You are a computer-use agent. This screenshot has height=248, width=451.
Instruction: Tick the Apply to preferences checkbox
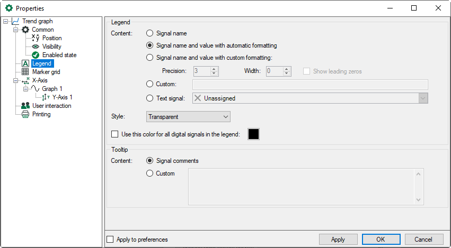point(110,240)
